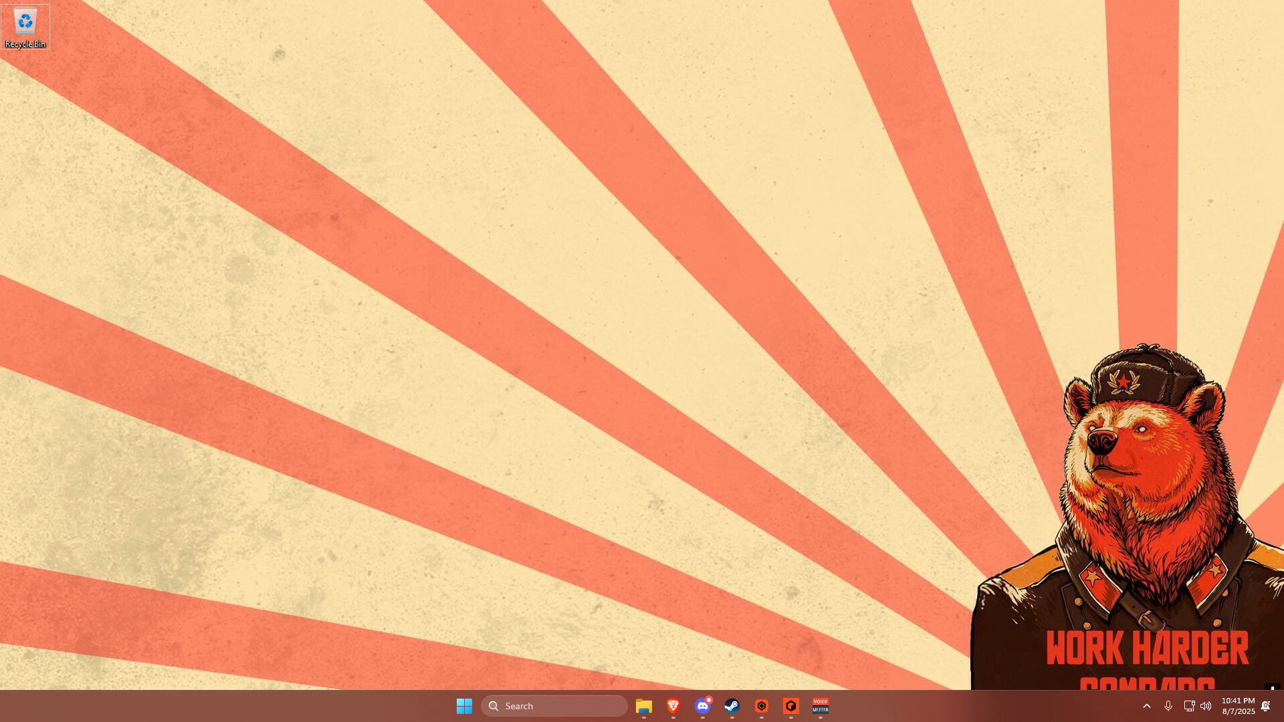The width and height of the screenshot is (1284, 722).
Task: Open network settings tray icon
Action: point(1189,706)
